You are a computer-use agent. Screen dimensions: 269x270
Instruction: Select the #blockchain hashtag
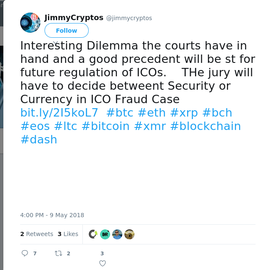click(205, 126)
